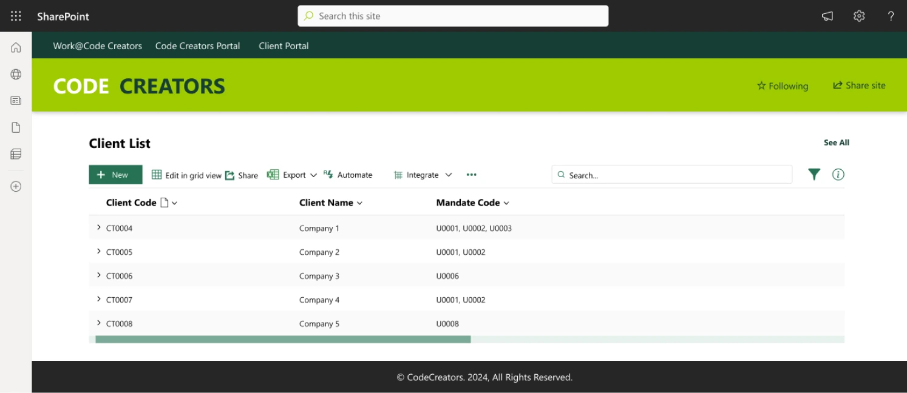Click the feedback megaphone icon in top bar
Screen dimensions: 907x393
(x=827, y=16)
